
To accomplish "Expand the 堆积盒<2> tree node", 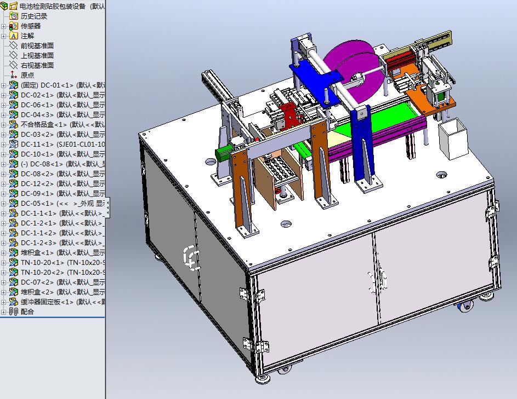I will (x=3, y=292).
